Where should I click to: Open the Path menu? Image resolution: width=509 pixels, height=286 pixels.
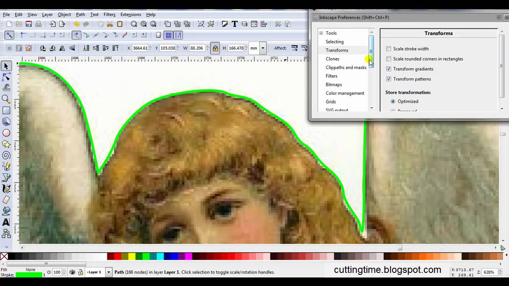[x=80, y=15]
